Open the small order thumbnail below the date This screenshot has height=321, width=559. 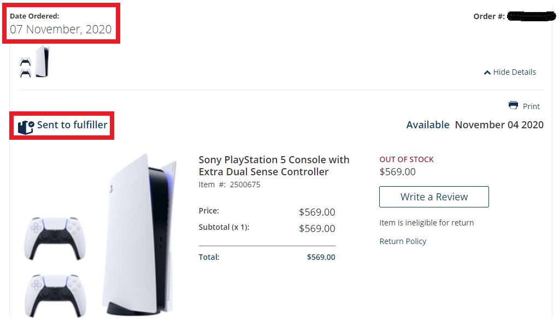[34, 62]
